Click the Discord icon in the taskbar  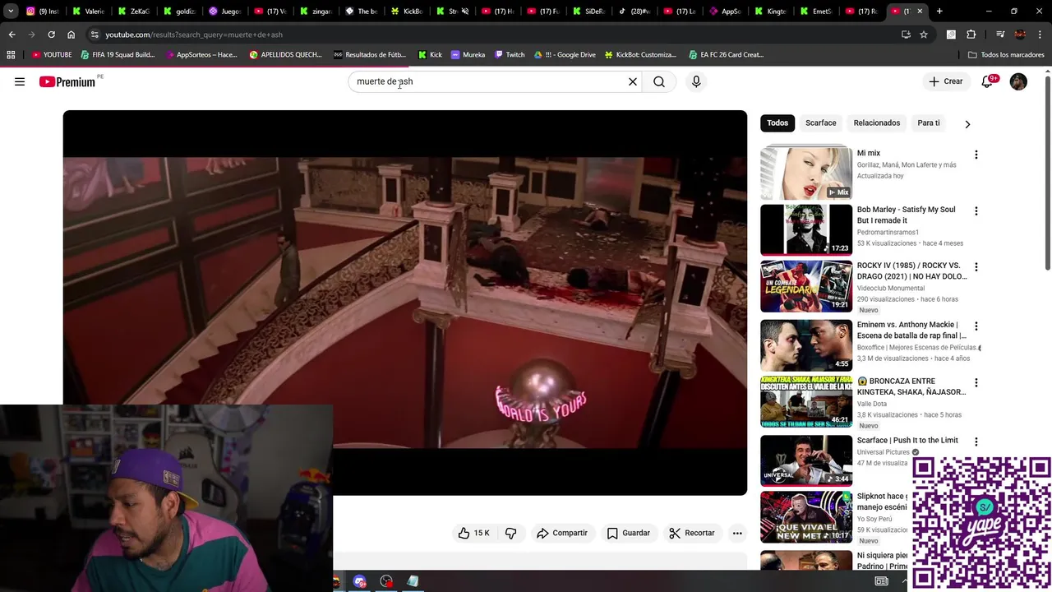[x=359, y=581]
